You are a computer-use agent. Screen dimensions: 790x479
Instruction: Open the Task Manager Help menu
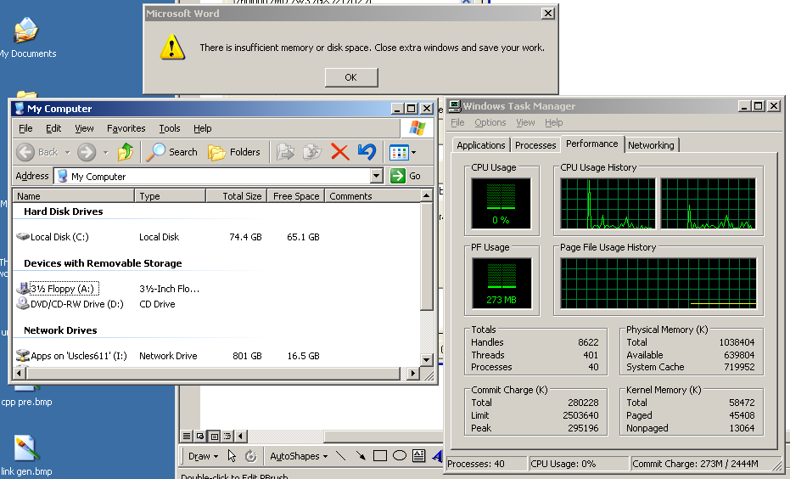click(x=554, y=122)
